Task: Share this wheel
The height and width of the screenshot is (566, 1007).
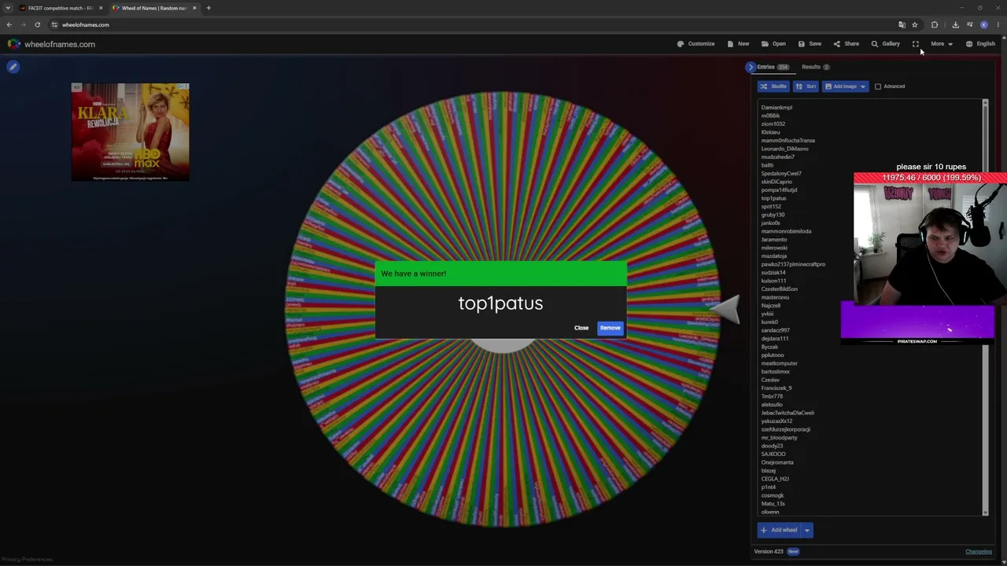Action: [847, 44]
